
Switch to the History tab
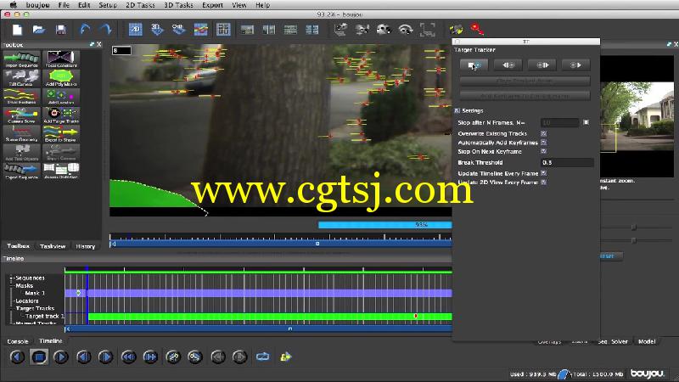[x=86, y=246]
